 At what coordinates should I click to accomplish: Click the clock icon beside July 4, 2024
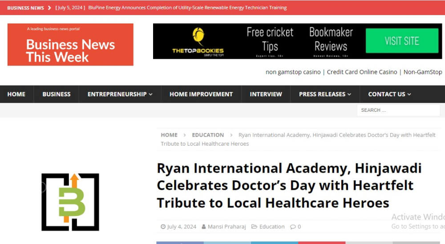point(163,227)
